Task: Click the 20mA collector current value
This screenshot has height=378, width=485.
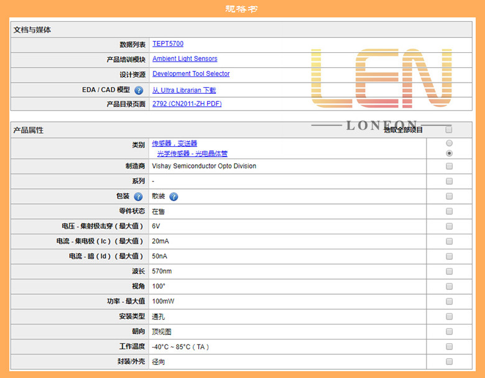Action: (x=160, y=241)
